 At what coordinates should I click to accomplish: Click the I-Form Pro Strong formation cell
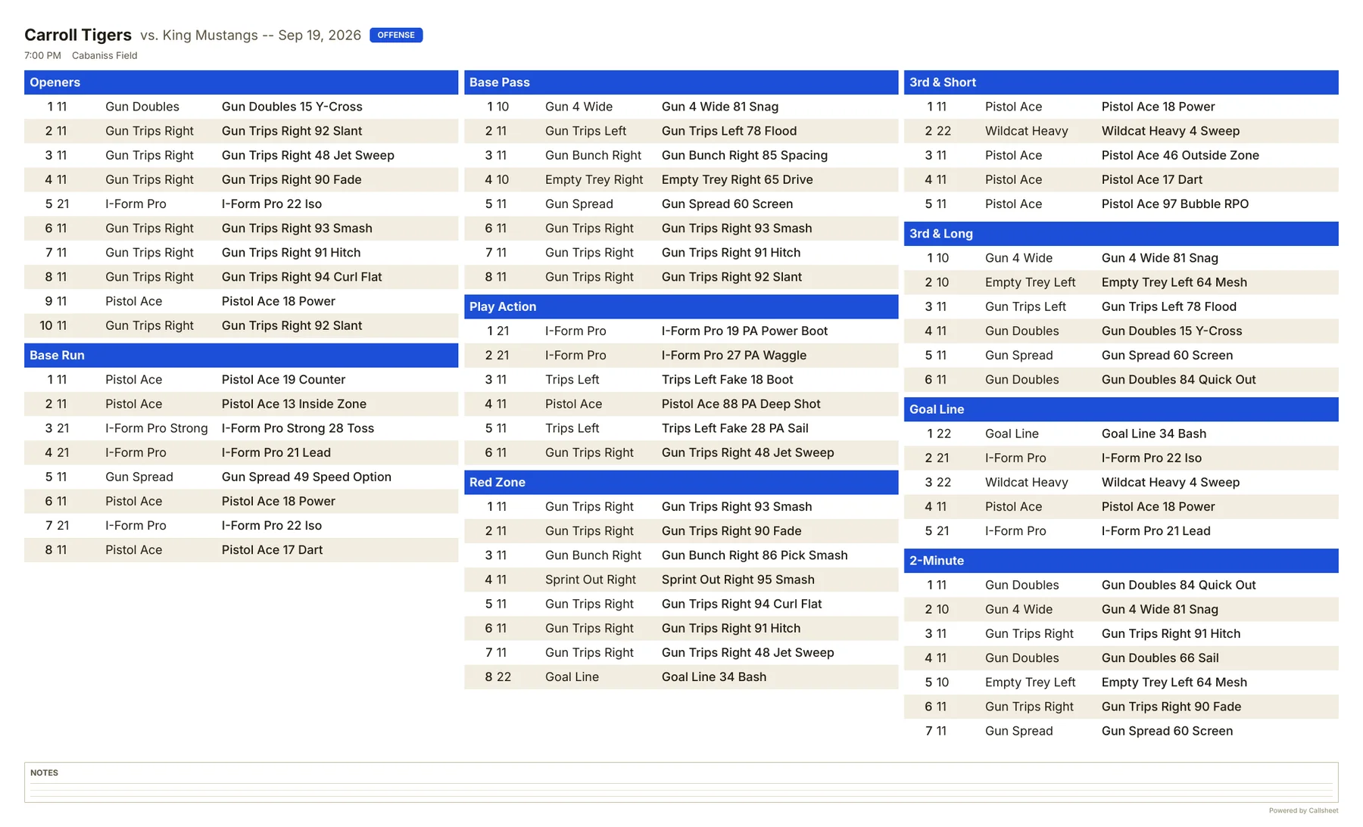156,428
